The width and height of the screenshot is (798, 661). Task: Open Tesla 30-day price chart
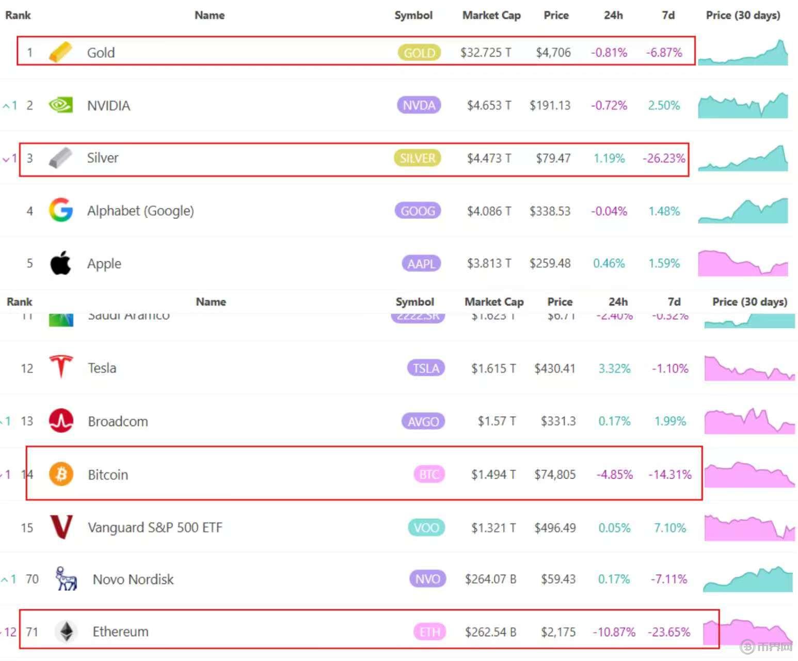(x=749, y=369)
